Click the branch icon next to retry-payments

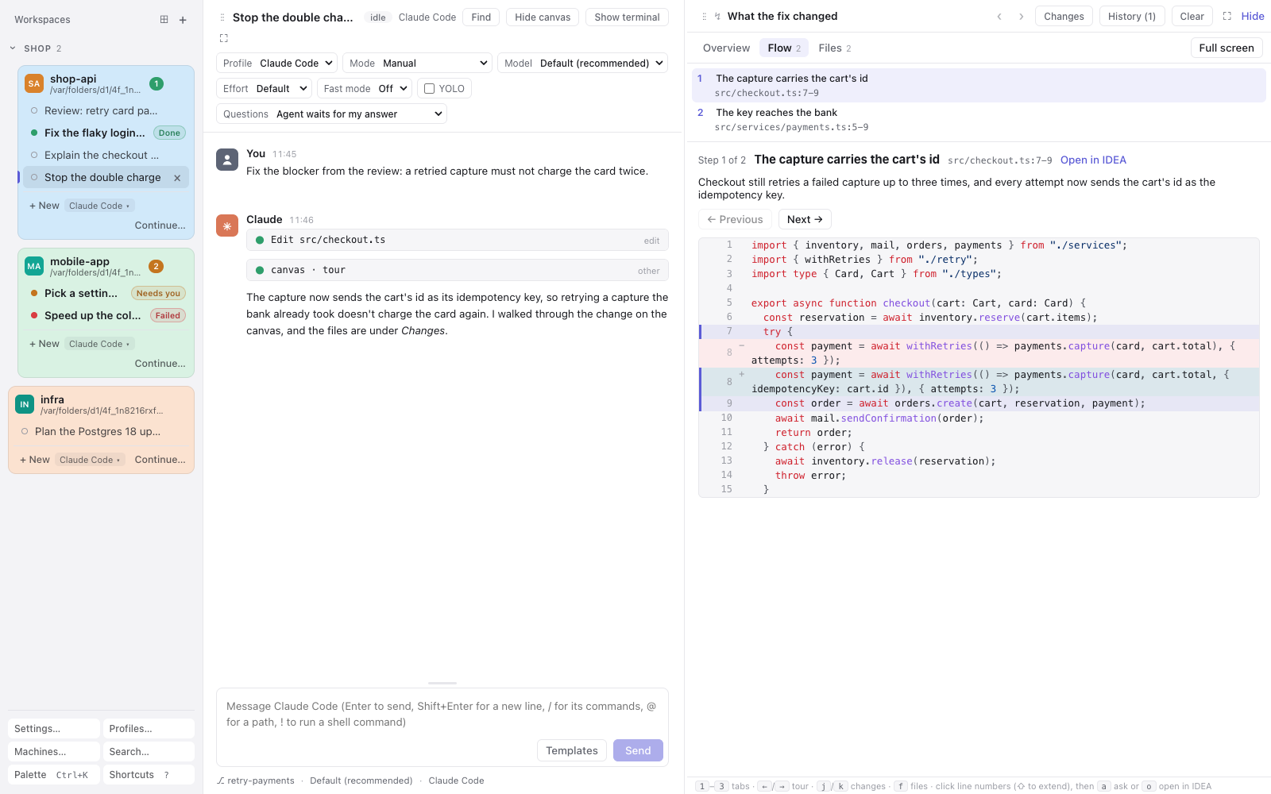[221, 781]
